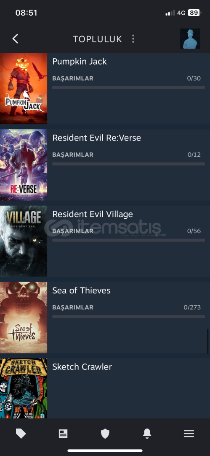Open the hamburger menu icon
This screenshot has width=210, height=456.
coord(189,434)
